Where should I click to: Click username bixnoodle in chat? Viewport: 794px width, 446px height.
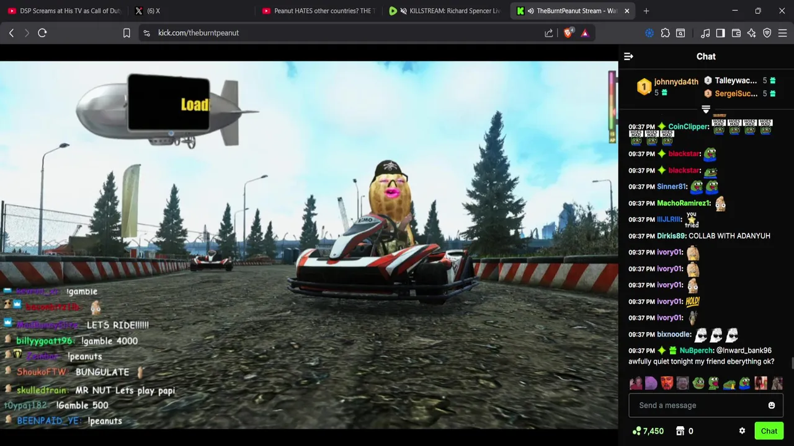tap(674, 334)
